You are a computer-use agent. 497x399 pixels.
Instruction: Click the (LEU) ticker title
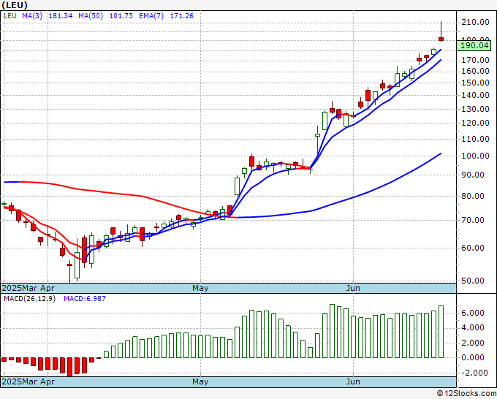[x=15, y=5]
